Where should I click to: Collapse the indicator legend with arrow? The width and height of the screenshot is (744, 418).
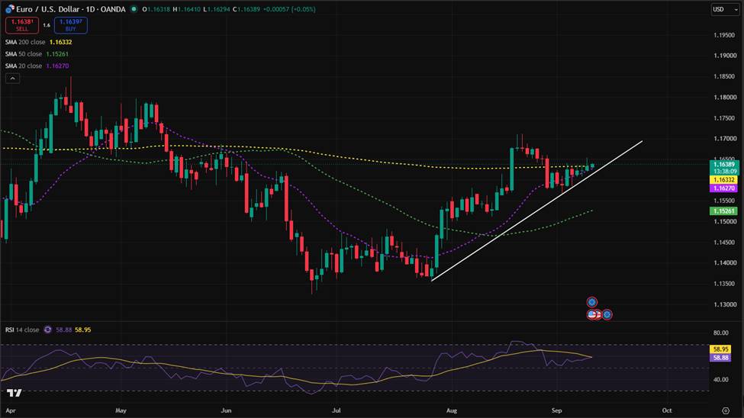pyautogui.click(x=12, y=79)
